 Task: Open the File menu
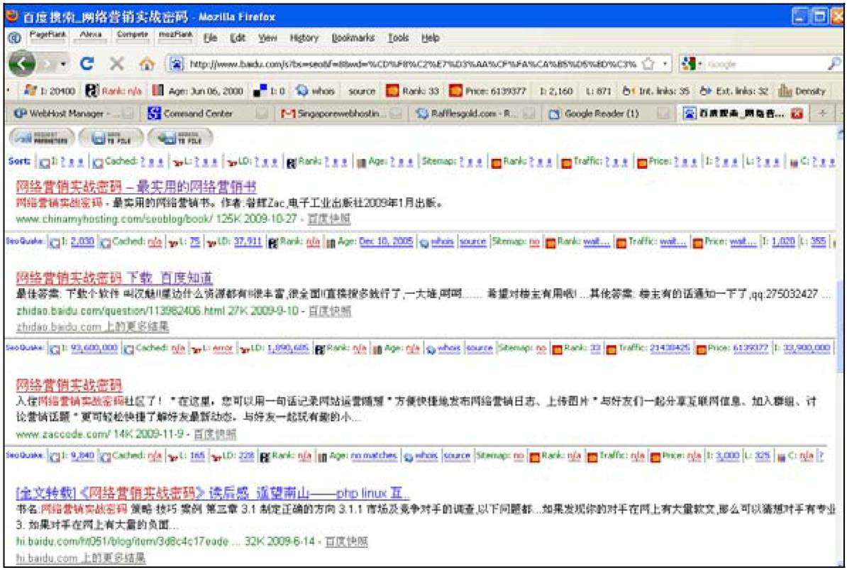click(x=210, y=38)
